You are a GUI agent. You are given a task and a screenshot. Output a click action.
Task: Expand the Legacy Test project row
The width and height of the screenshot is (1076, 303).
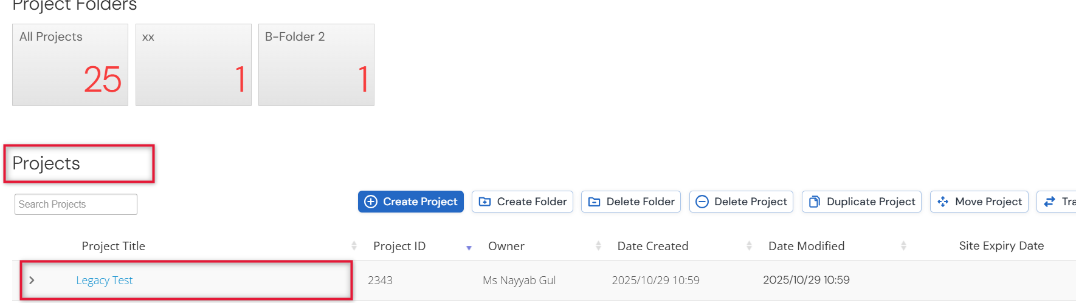(x=32, y=280)
